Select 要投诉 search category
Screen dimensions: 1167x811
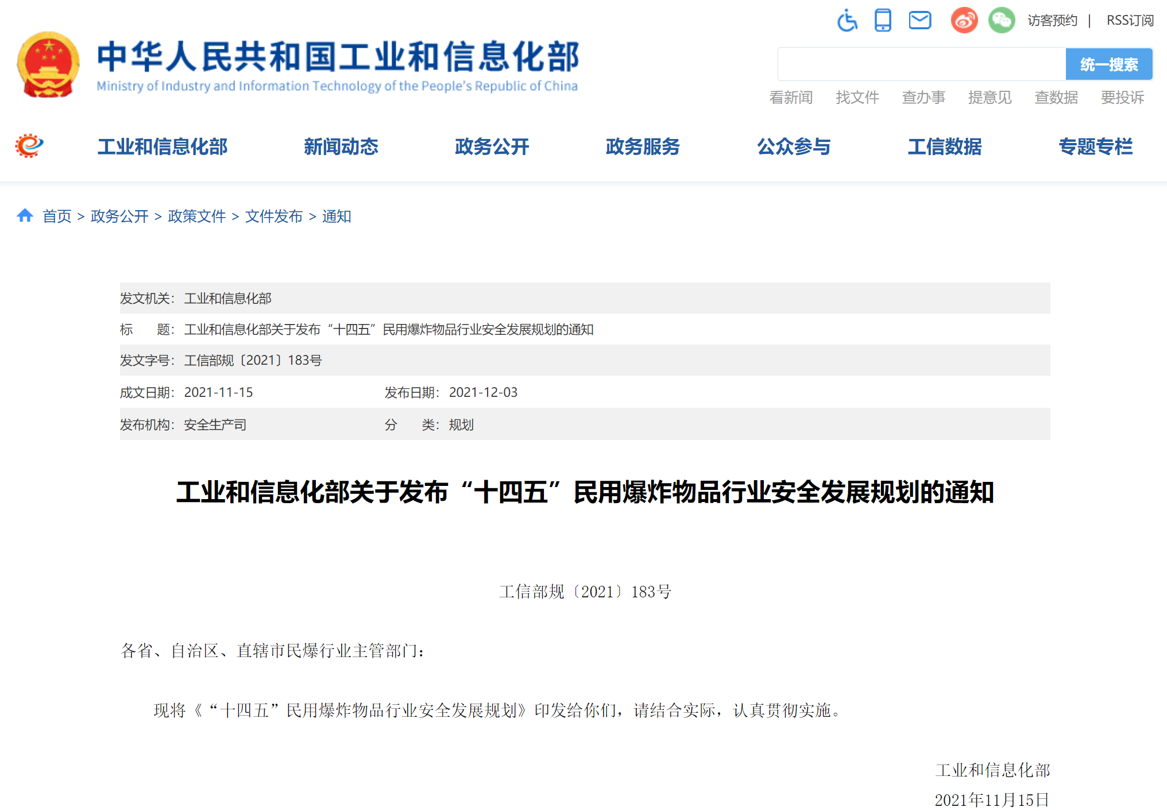tap(1122, 98)
